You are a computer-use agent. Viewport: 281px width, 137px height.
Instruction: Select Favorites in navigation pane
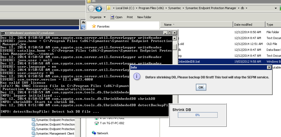tap(103, 26)
